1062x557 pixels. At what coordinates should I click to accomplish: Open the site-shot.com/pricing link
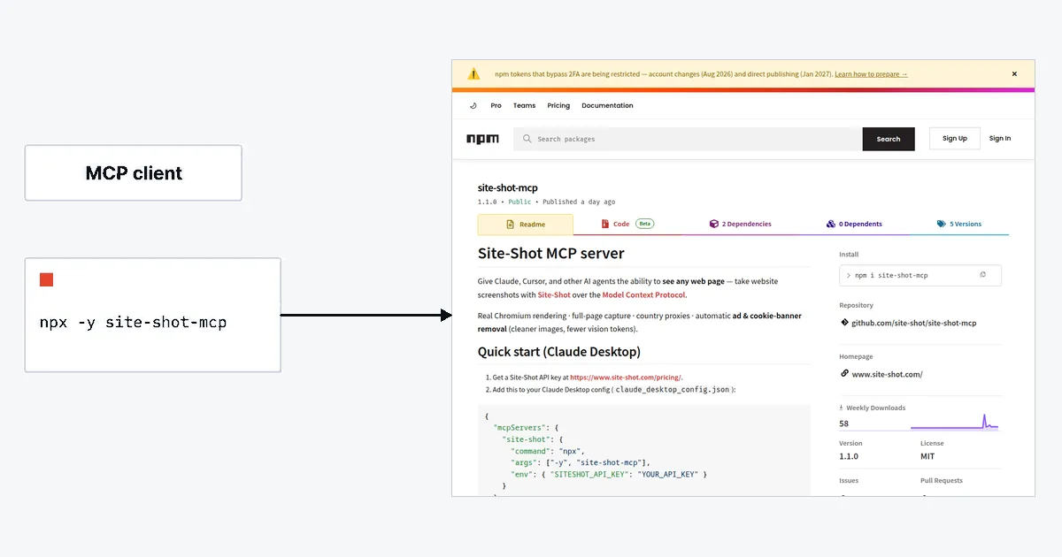tap(627, 378)
